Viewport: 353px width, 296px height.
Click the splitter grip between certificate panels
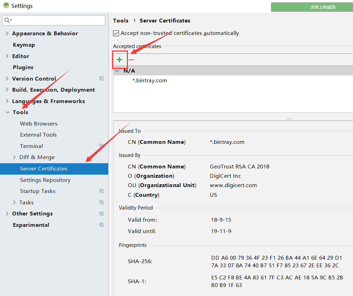pos(288,119)
